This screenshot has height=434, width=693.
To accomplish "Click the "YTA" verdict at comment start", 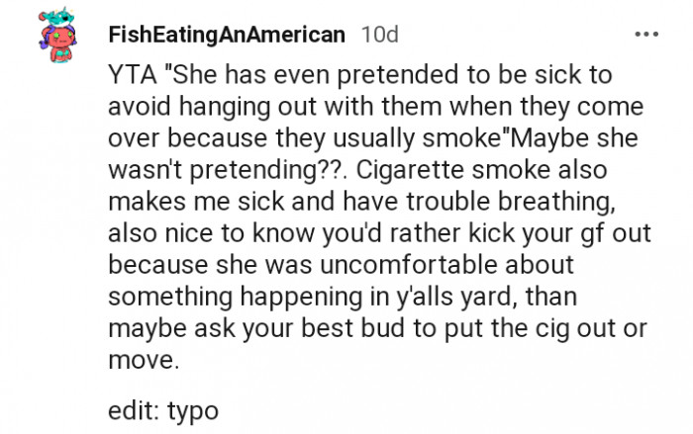I will tap(129, 78).
